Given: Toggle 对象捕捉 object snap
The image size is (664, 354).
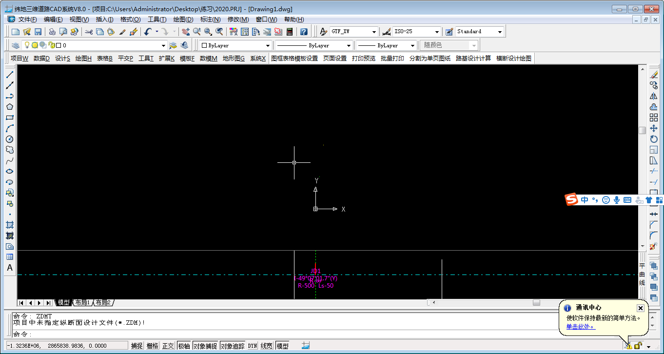Looking at the screenshot, I should point(205,346).
